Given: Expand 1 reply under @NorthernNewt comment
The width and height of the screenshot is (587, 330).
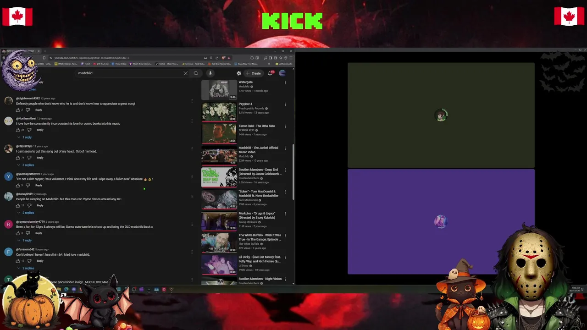Looking at the screenshot, I should pos(25,137).
